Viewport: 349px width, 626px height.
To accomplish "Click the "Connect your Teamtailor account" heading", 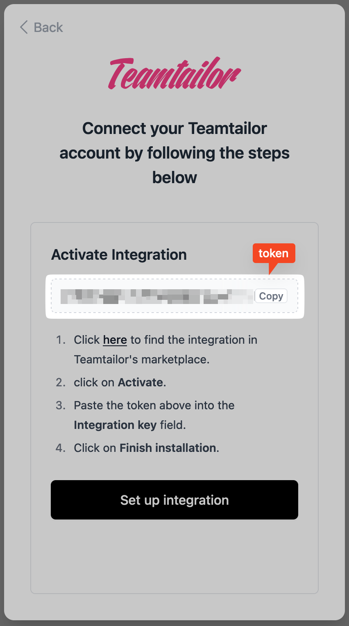I will [174, 153].
